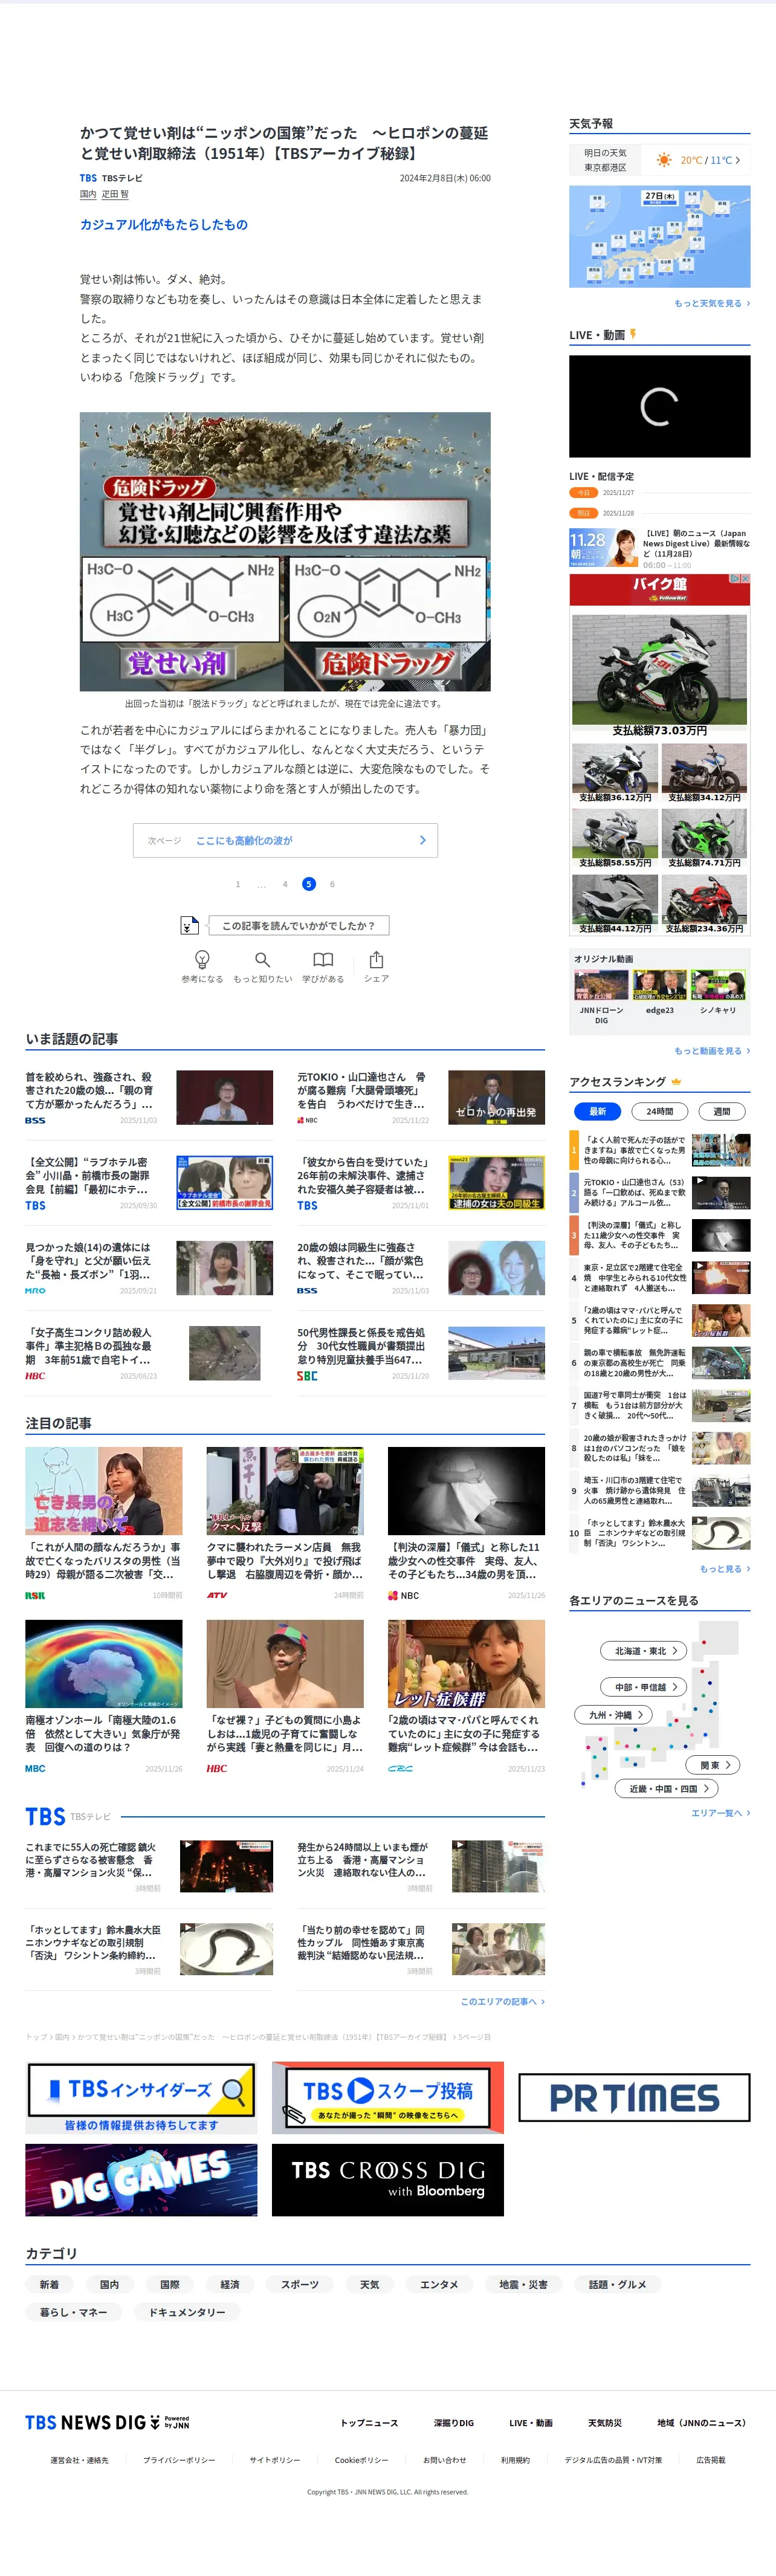Select the 最新 ranking tab

tap(598, 1111)
